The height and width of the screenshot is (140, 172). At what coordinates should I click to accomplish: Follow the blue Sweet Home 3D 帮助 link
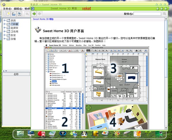[43, 19]
